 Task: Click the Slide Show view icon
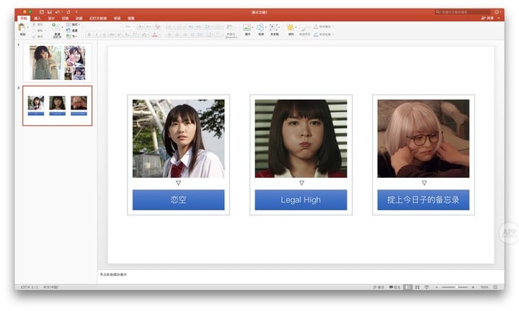point(427,287)
